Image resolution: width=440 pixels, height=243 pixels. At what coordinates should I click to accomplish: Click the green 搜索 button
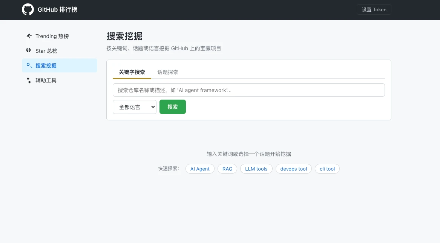click(x=173, y=107)
